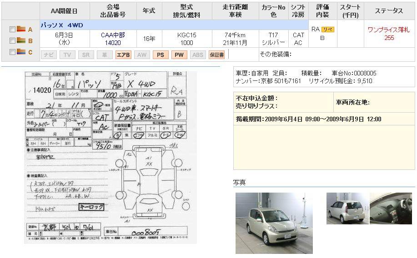
Task: Click the 保証書 warranty badge
Action: [x=216, y=55]
